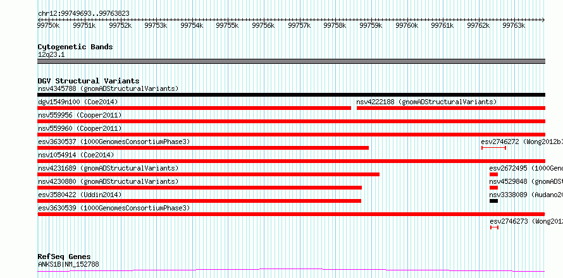This screenshot has width=563, height=278.
Task: Click the nsv559956 (Cooper2011) label
Action: click(80, 115)
